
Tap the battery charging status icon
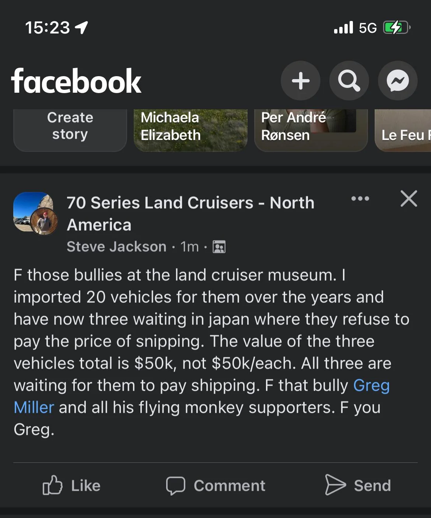(396, 28)
